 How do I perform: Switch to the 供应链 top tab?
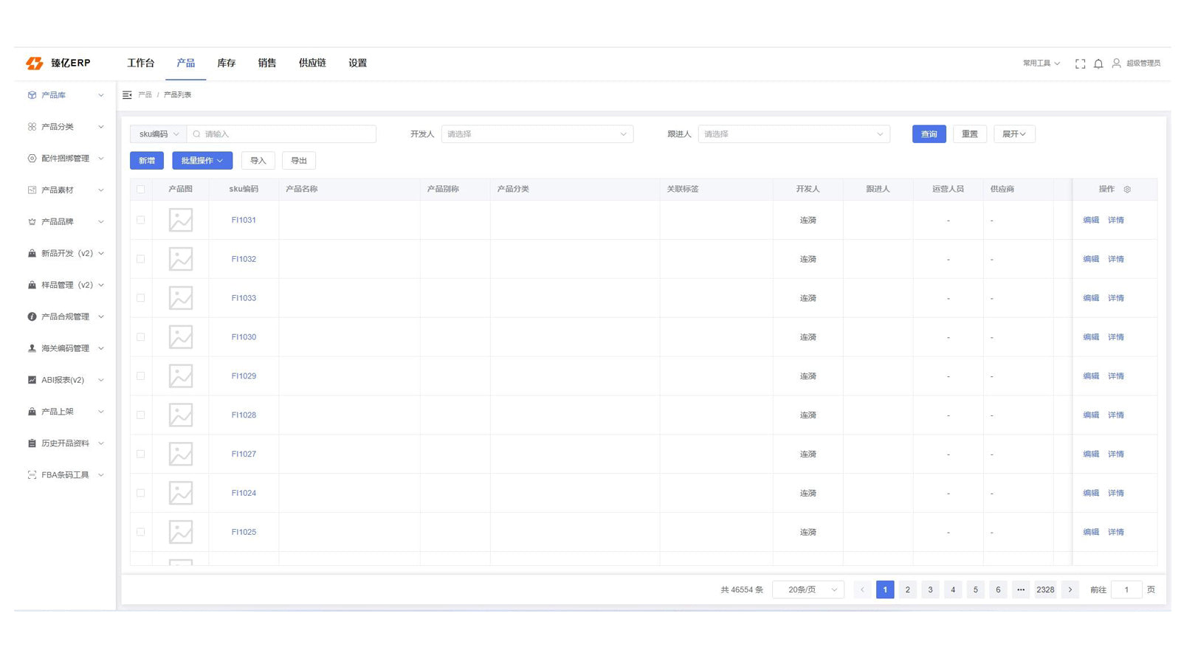coord(312,63)
